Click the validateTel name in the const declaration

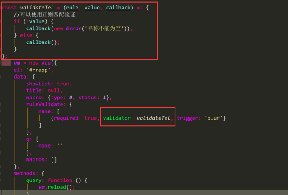37,8
